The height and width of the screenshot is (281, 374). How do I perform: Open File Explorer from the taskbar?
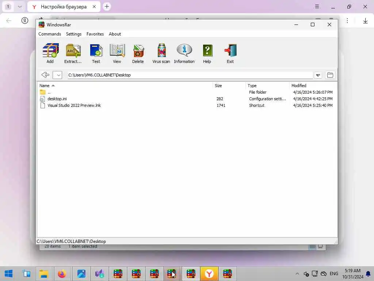click(x=44, y=274)
